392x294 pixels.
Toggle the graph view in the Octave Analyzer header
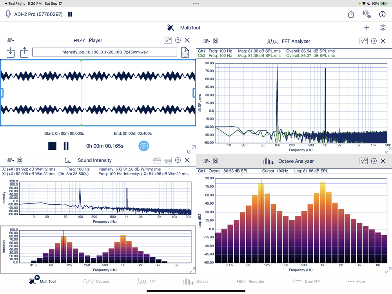coord(363,161)
